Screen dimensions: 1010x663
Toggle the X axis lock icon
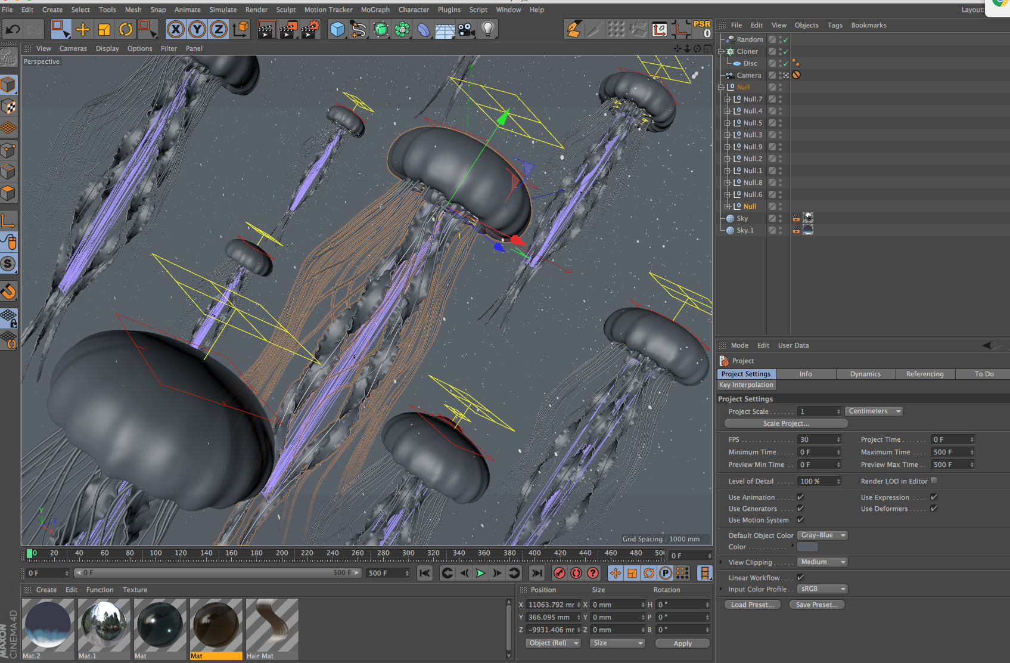coord(176,29)
